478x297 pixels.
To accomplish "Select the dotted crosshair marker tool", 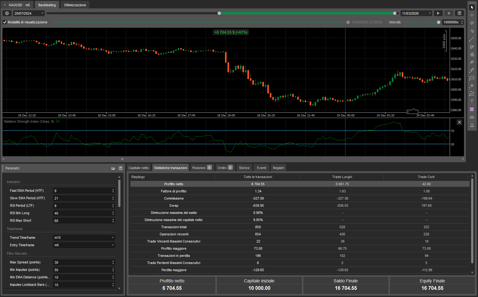I will coord(472,23).
